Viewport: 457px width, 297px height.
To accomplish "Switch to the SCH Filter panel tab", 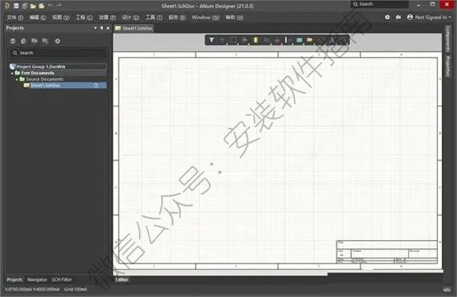I will point(62,279).
